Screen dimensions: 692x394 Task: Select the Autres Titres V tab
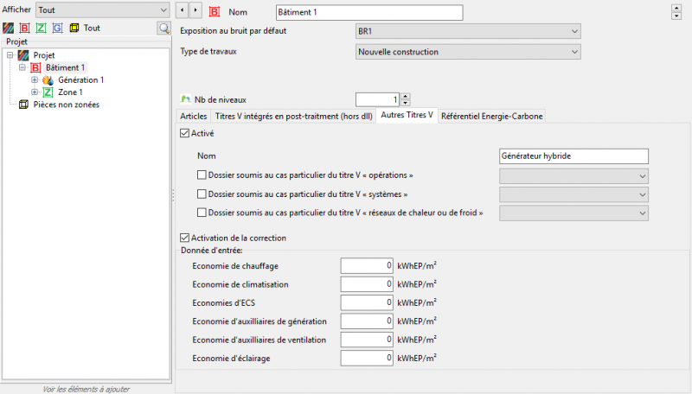coord(407,115)
